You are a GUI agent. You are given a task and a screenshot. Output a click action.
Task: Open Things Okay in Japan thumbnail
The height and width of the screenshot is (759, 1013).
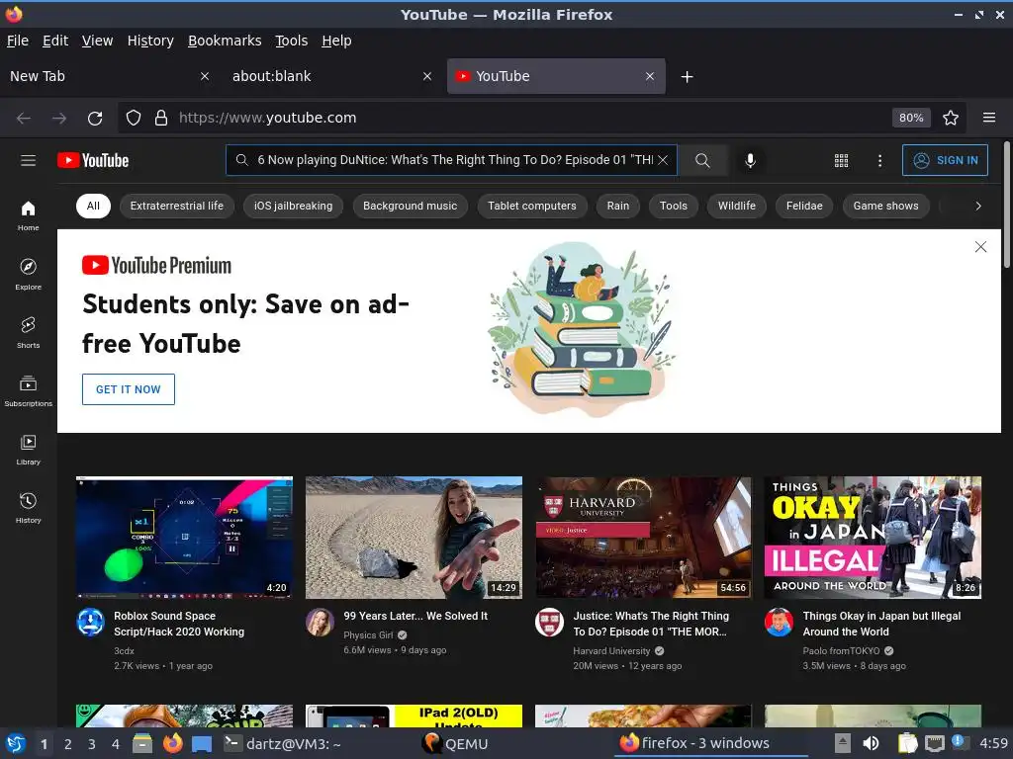click(873, 538)
